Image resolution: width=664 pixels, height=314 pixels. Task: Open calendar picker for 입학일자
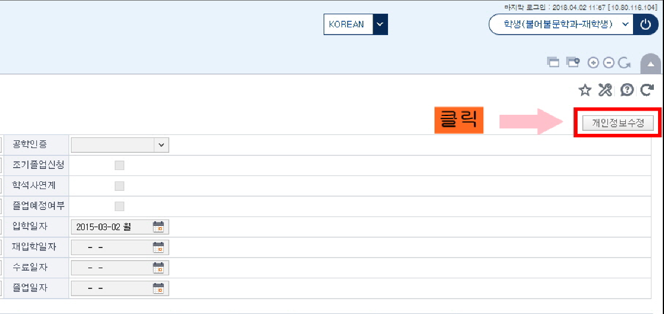(x=158, y=227)
